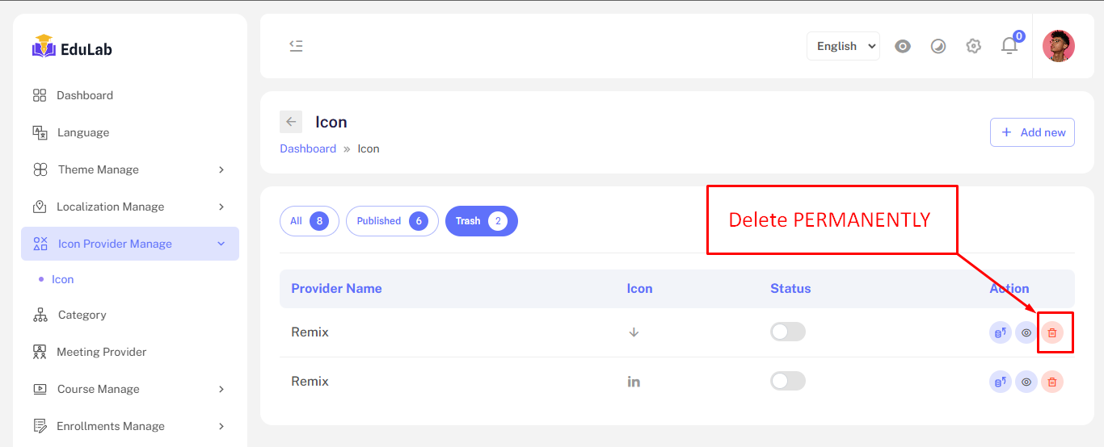Follow the Dashboard breadcrumb link

point(308,148)
